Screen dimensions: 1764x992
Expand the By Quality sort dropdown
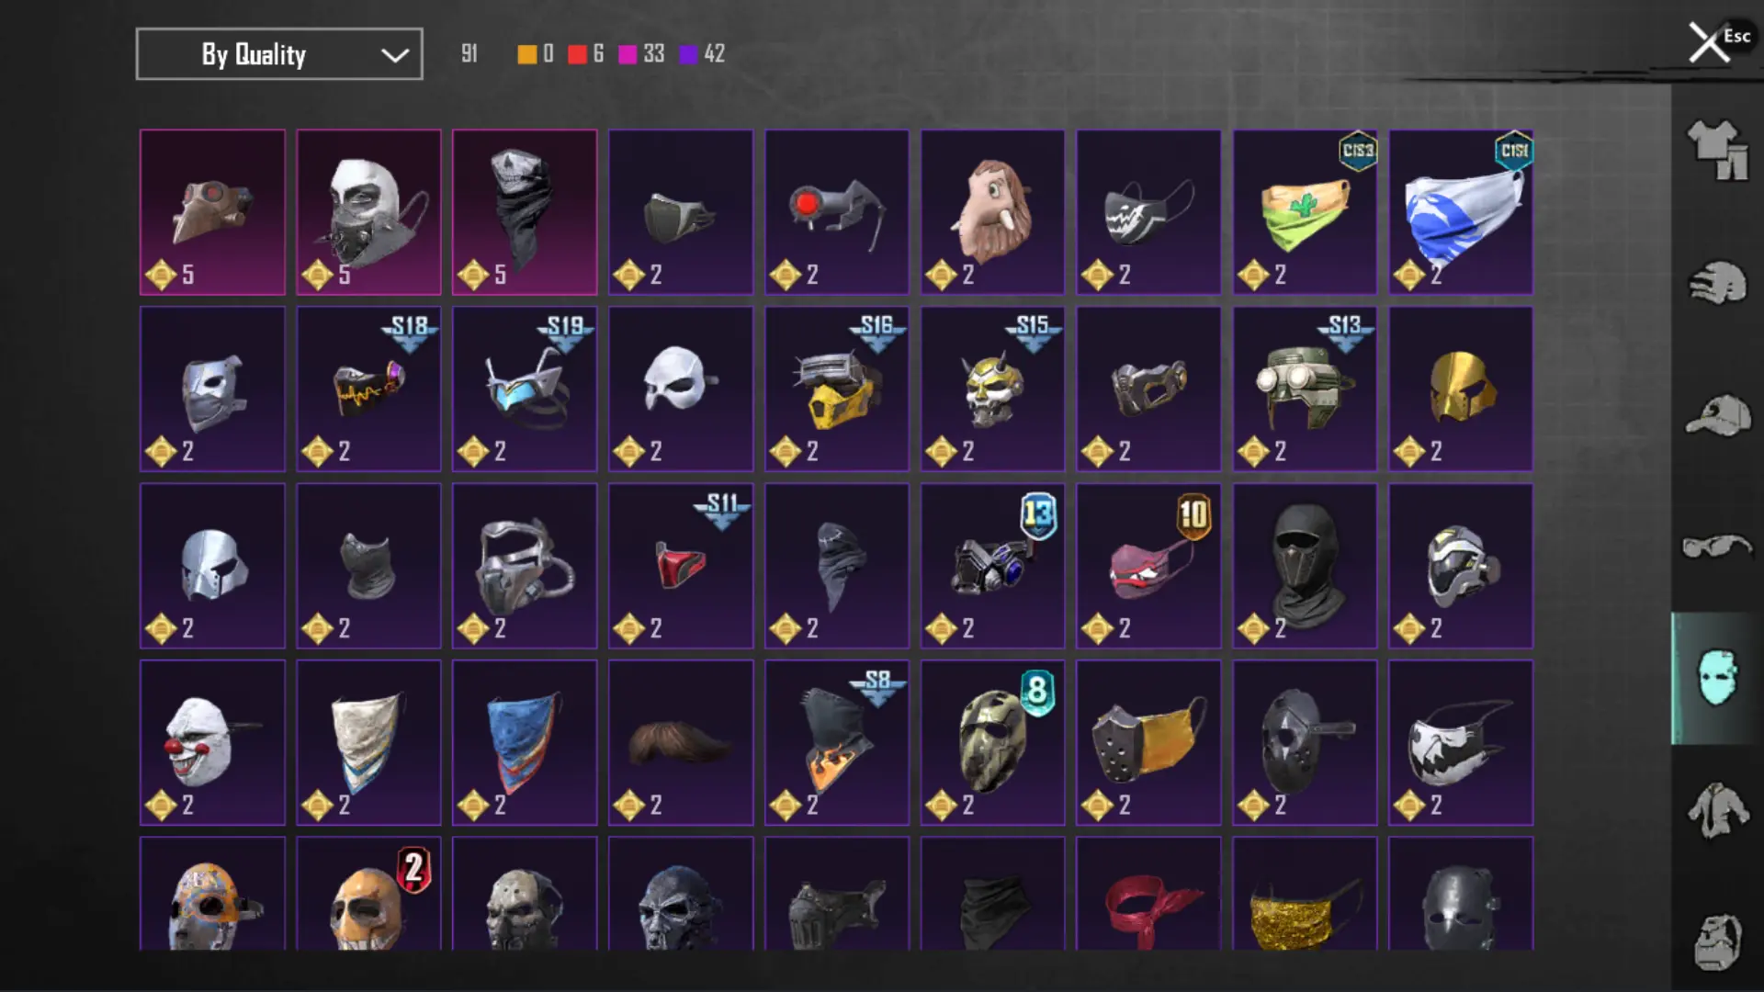[x=279, y=54]
